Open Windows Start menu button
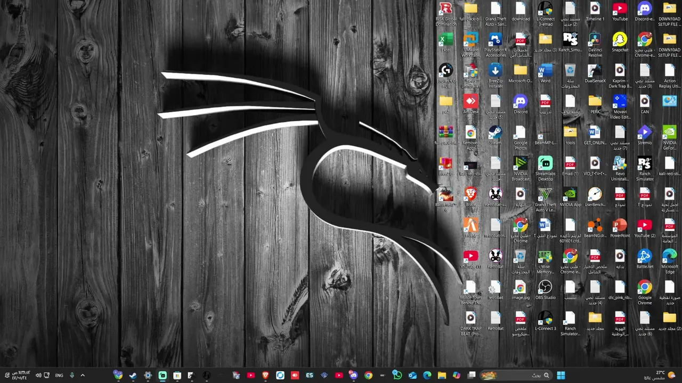Screen dimensions: 682x383 (x=561, y=376)
